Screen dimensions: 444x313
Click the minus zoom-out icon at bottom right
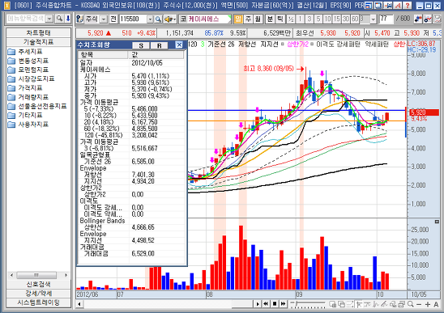click(419, 304)
